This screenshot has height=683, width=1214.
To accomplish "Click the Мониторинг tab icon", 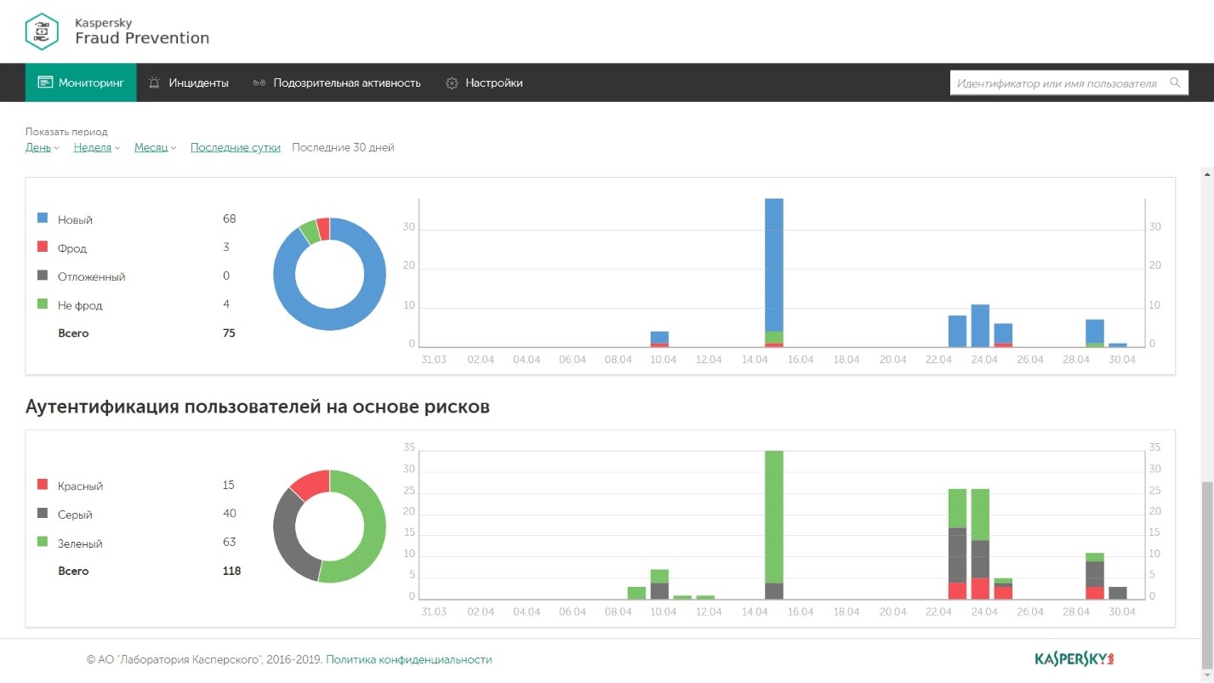I will point(45,83).
